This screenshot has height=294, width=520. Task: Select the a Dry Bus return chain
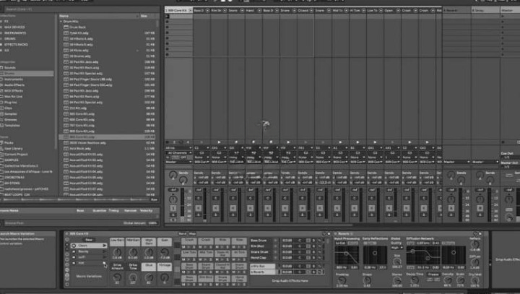(263, 266)
